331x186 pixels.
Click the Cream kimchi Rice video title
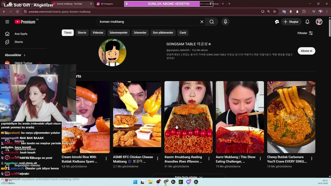(79, 159)
